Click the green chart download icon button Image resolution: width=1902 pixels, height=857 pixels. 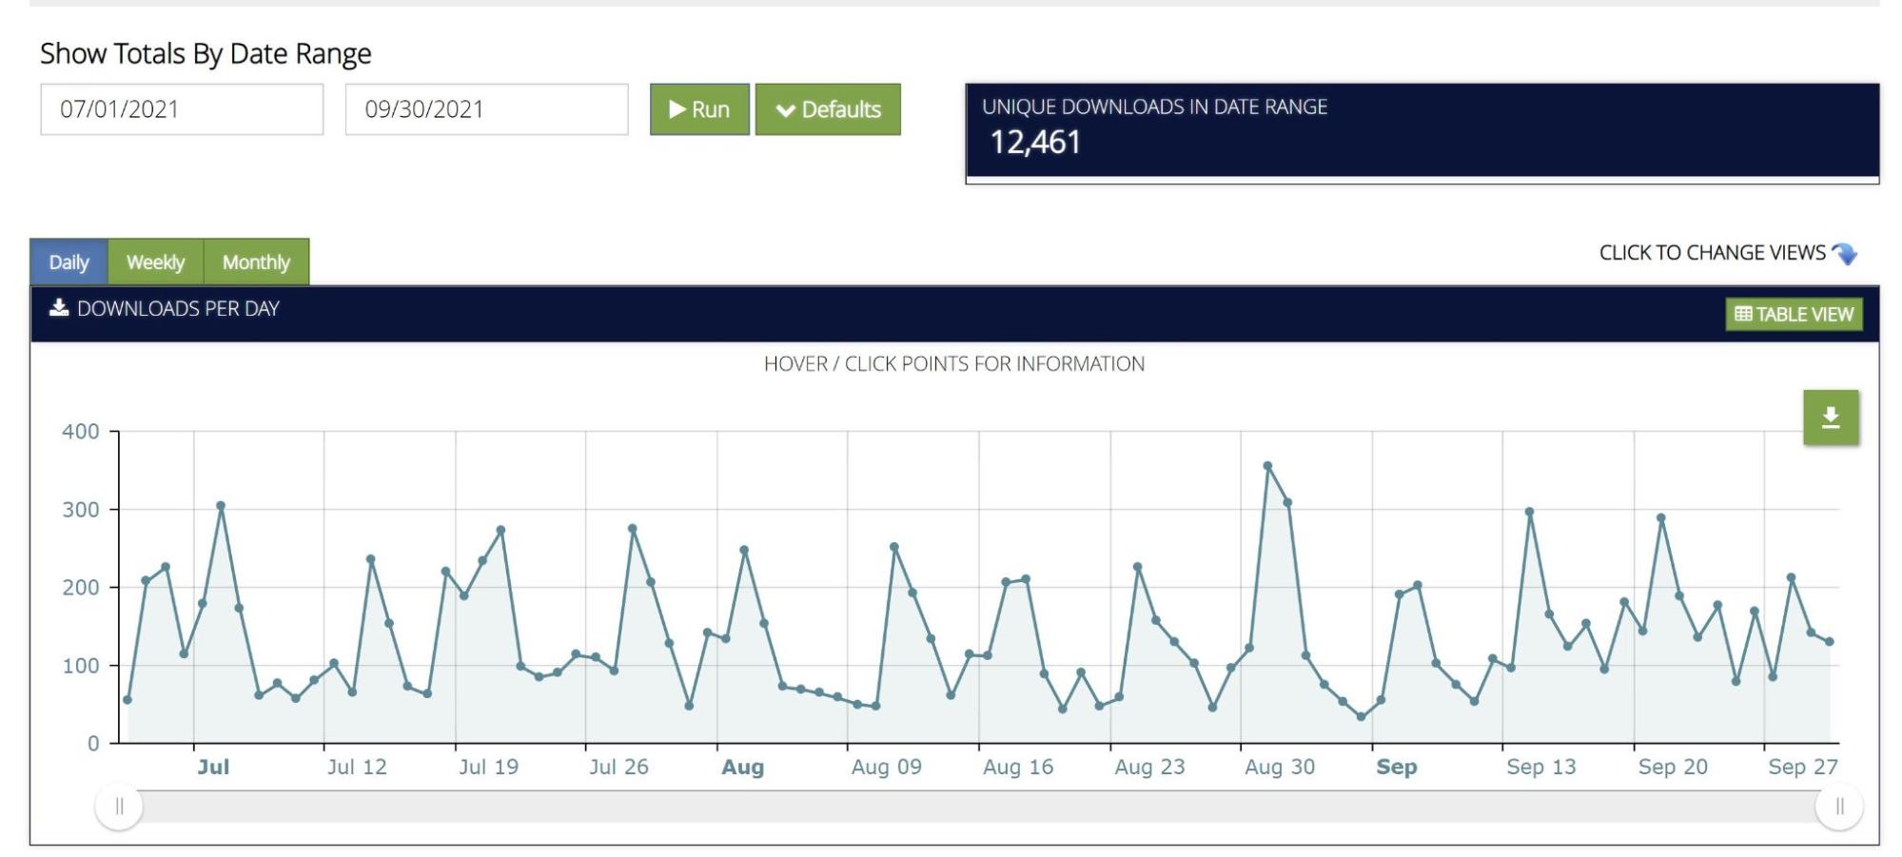[1830, 418]
